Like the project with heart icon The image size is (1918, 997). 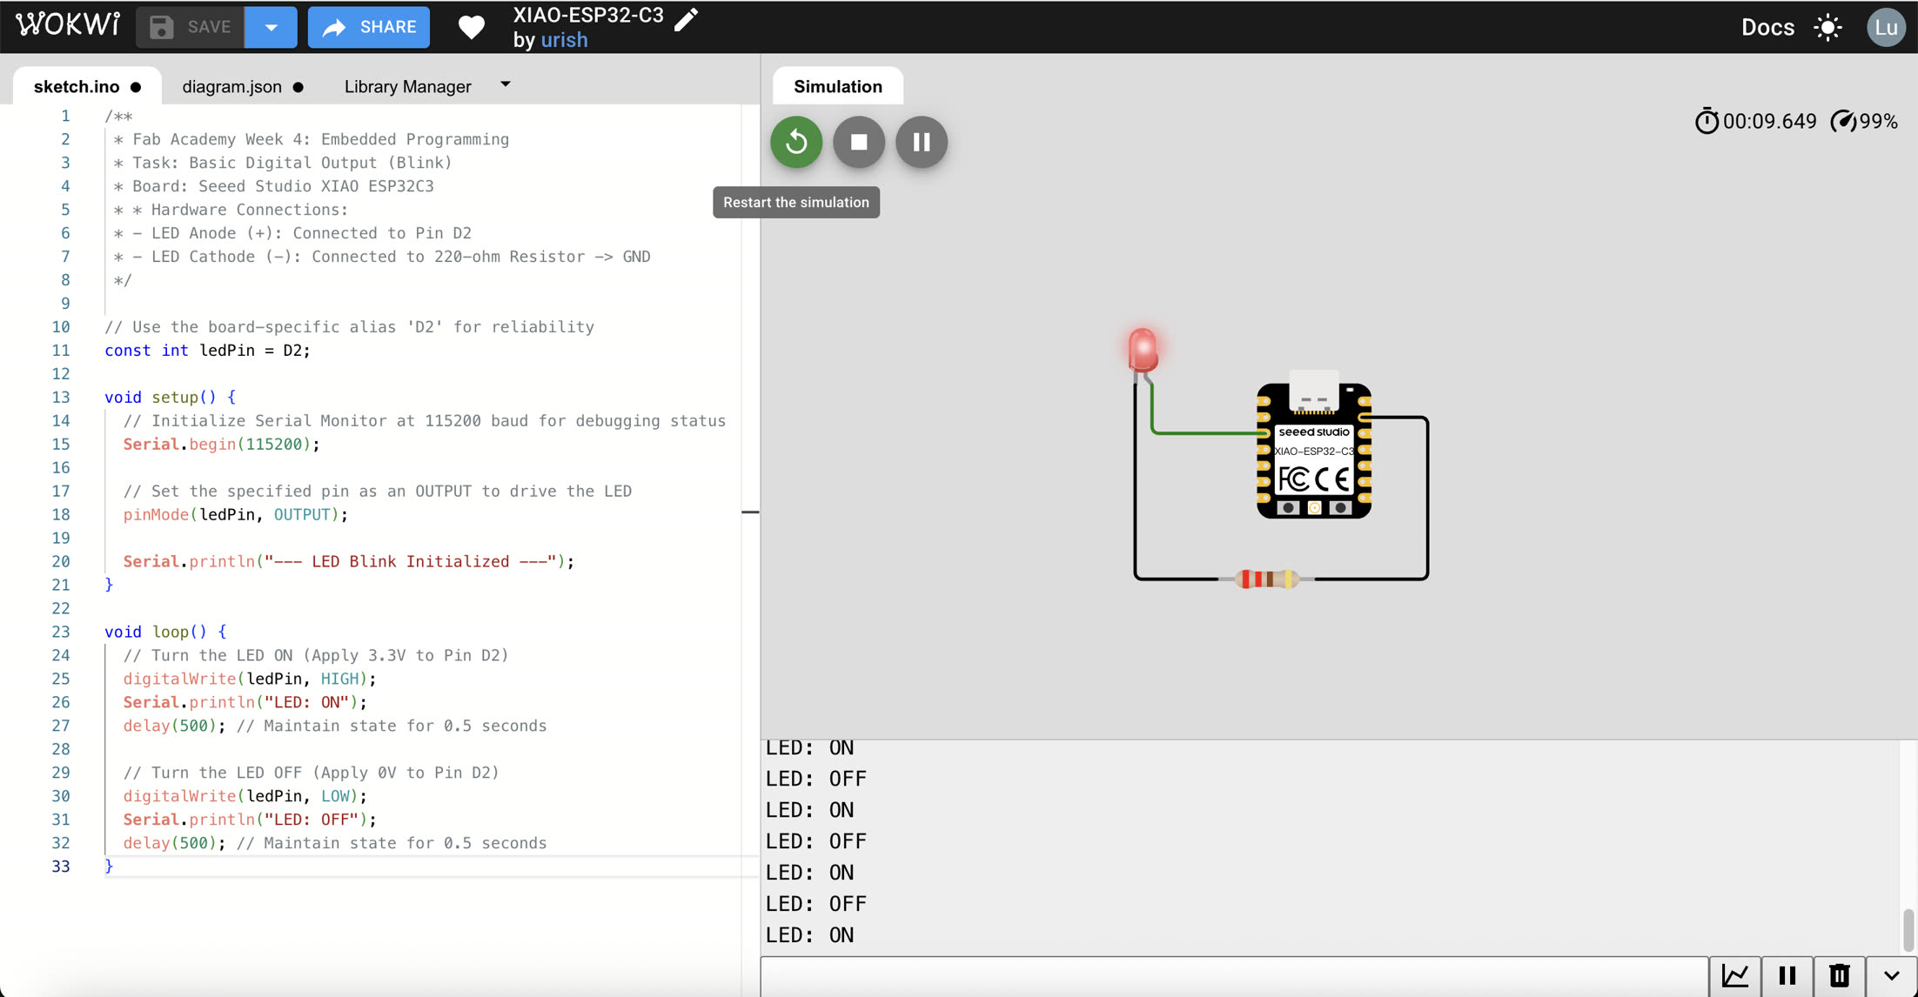click(471, 27)
